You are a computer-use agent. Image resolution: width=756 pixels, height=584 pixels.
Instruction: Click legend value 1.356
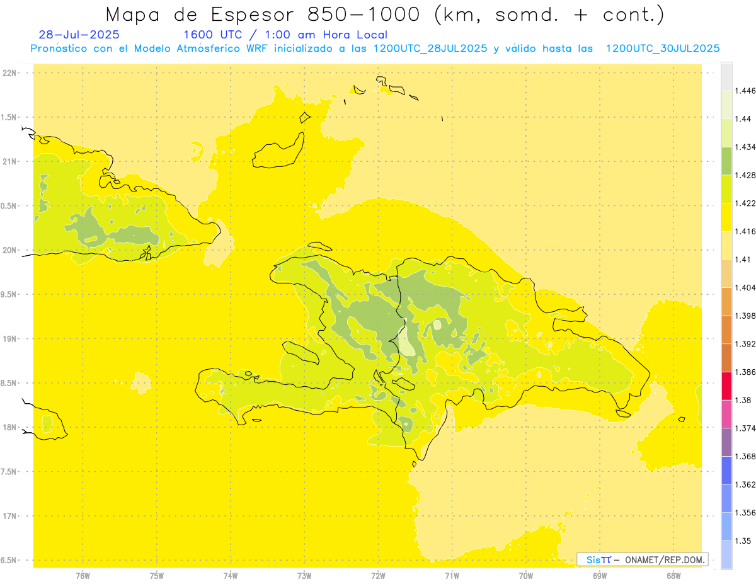coord(747,513)
